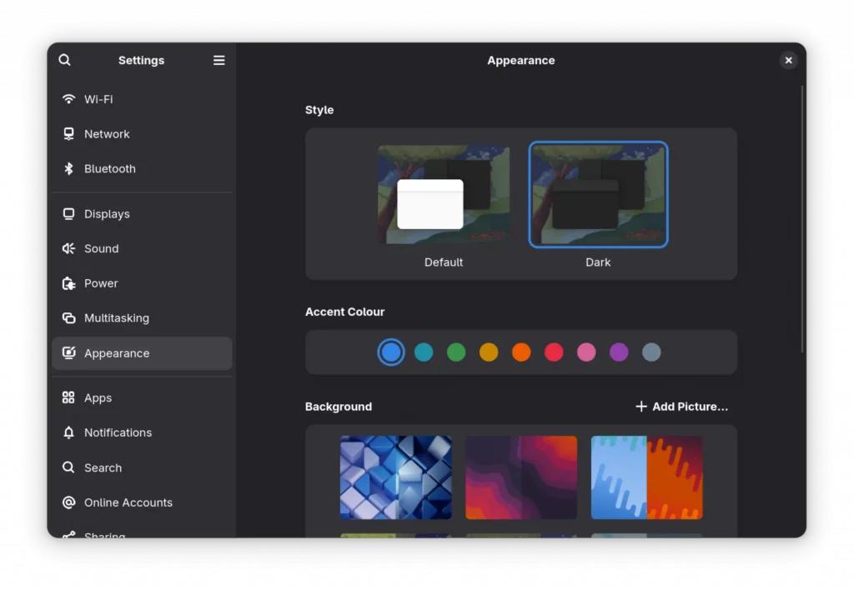854x590 pixels.
Task: Select the Default light style
Action: point(444,196)
